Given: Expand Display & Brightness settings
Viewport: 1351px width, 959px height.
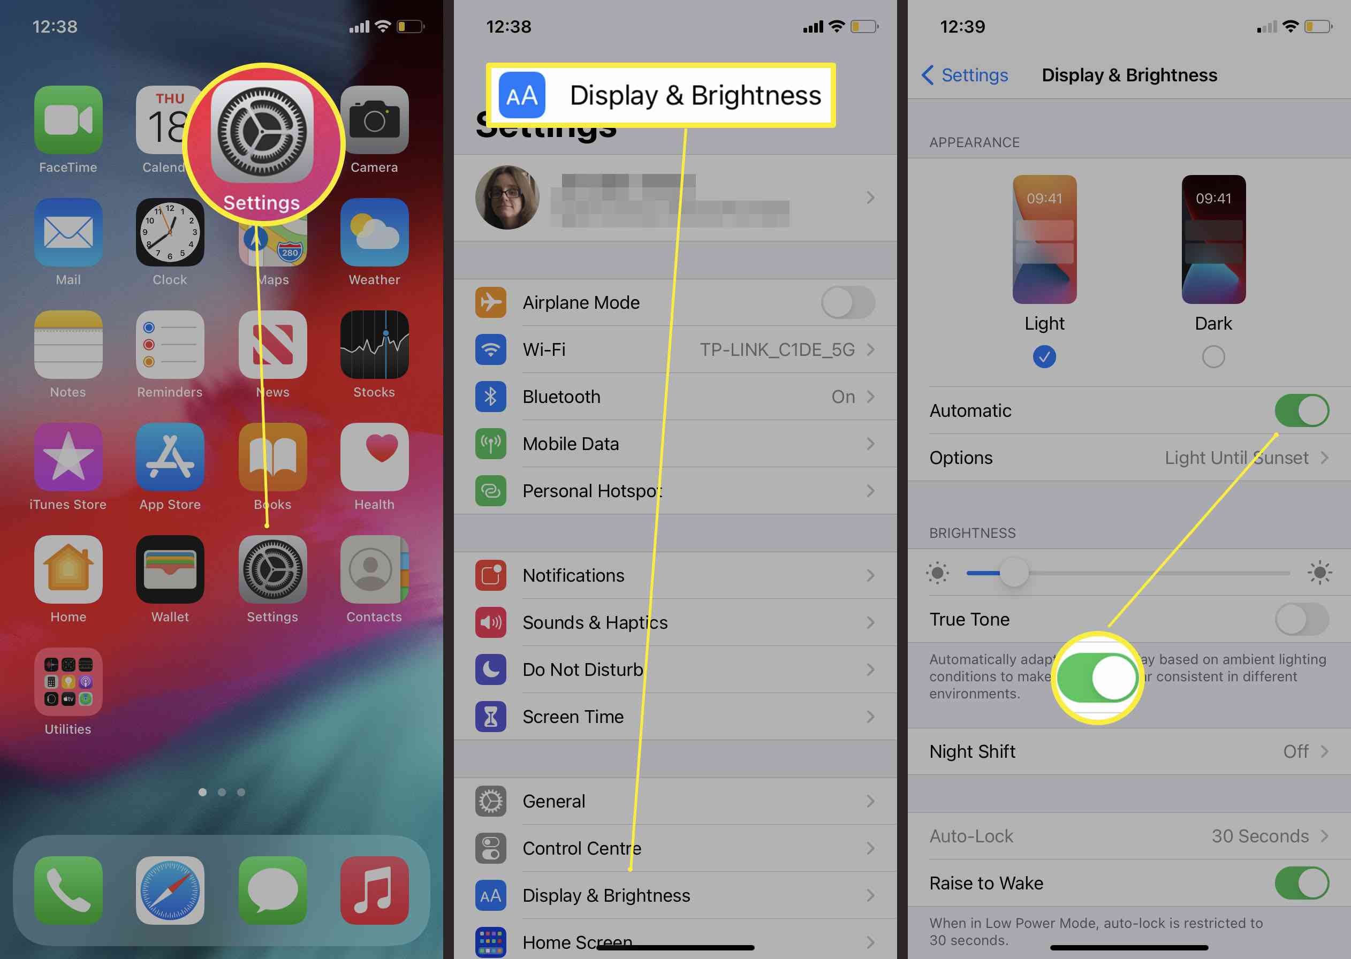Looking at the screenshot, I should (x=675, y=894).
